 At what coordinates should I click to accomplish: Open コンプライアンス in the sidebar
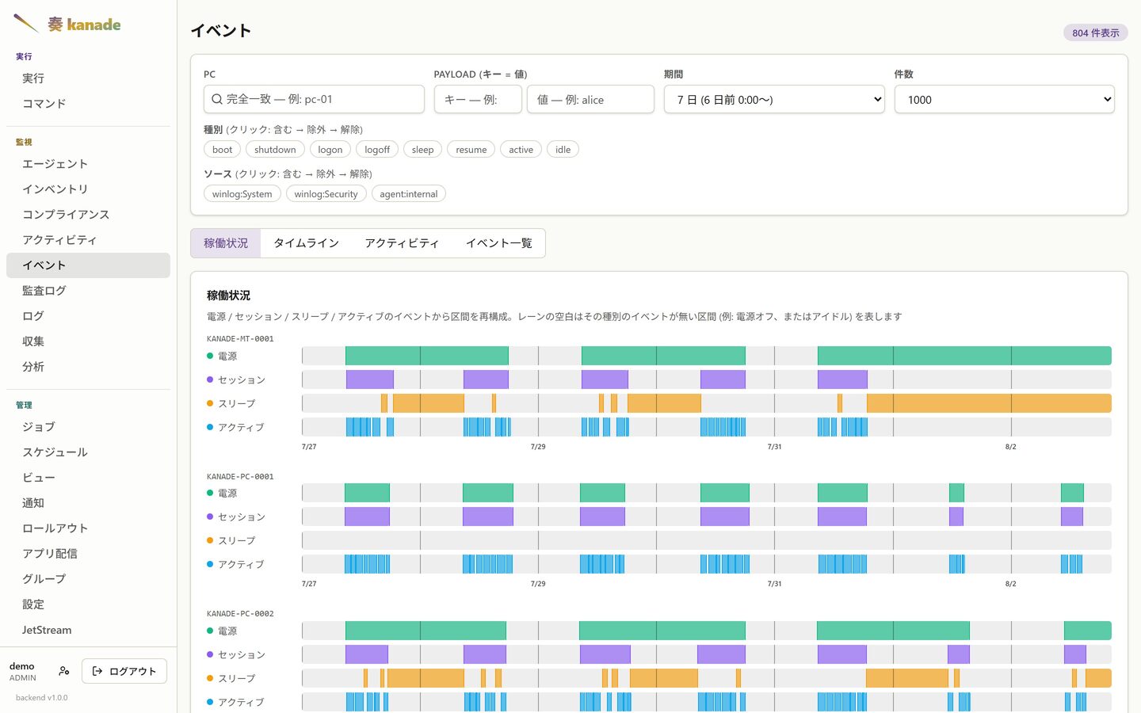click(66, 215)
